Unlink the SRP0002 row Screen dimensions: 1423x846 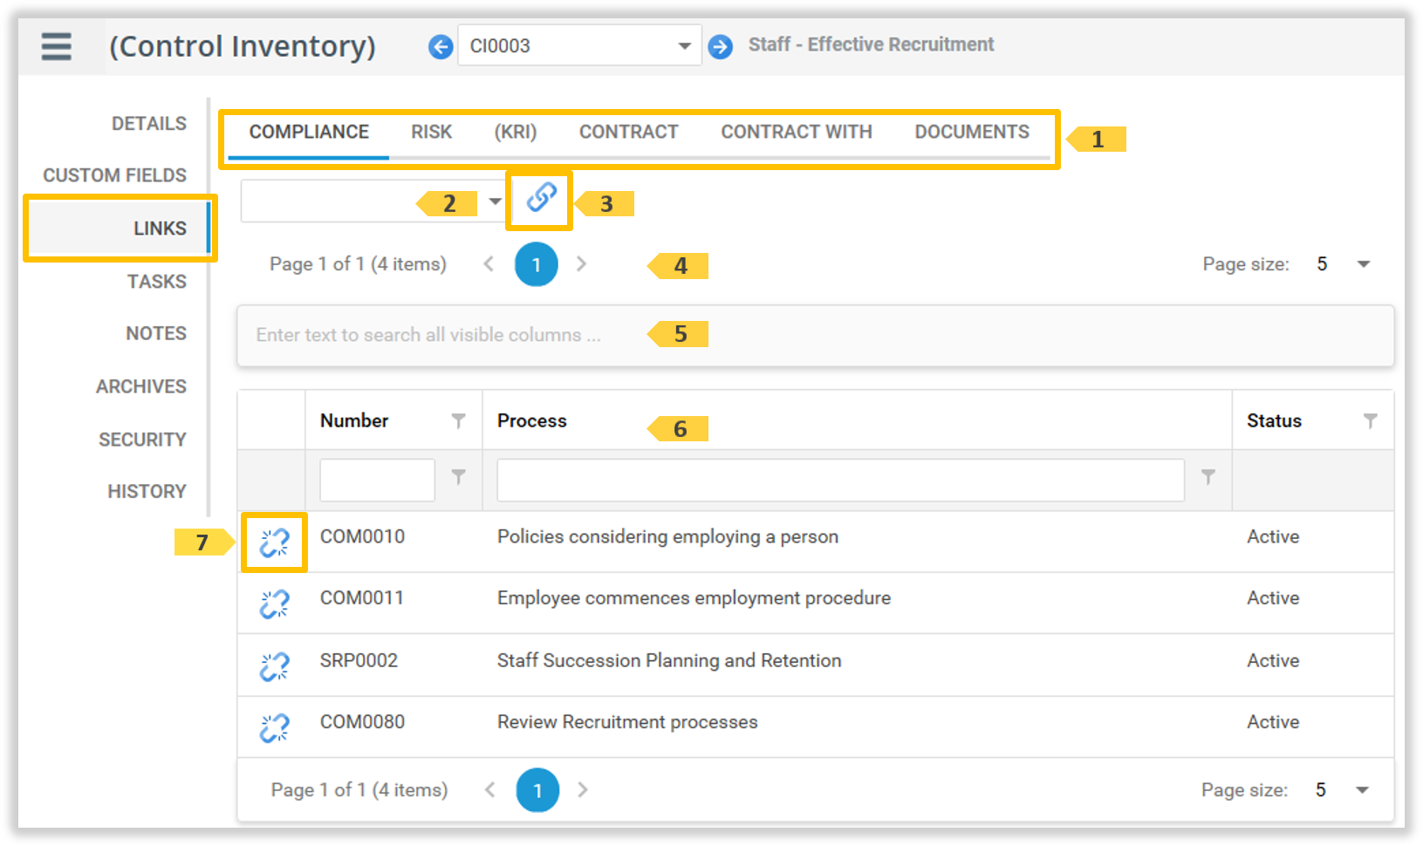point(274,666)
